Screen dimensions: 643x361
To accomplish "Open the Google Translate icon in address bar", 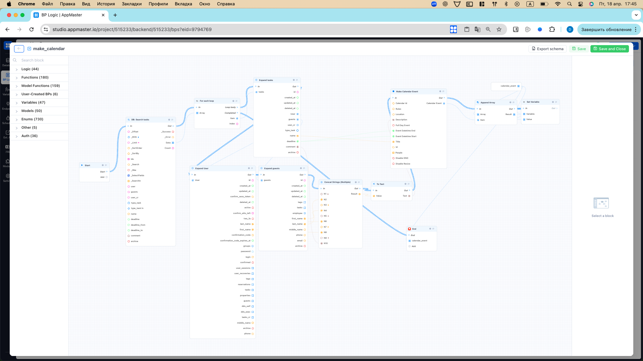I will [478, 29].
